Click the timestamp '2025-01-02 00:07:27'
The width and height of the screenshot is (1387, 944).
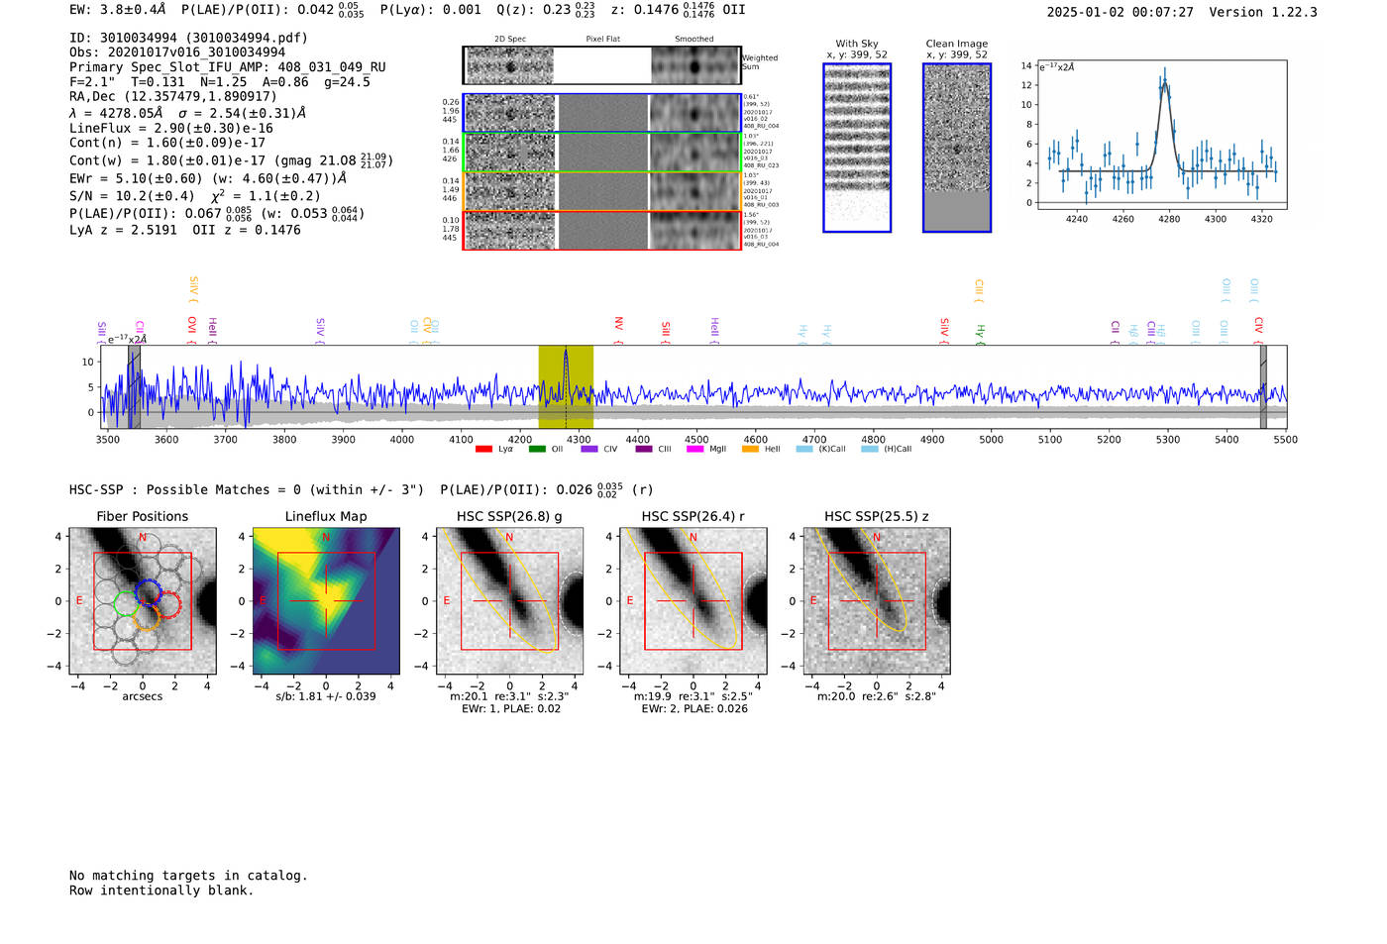coord(1120,12)
